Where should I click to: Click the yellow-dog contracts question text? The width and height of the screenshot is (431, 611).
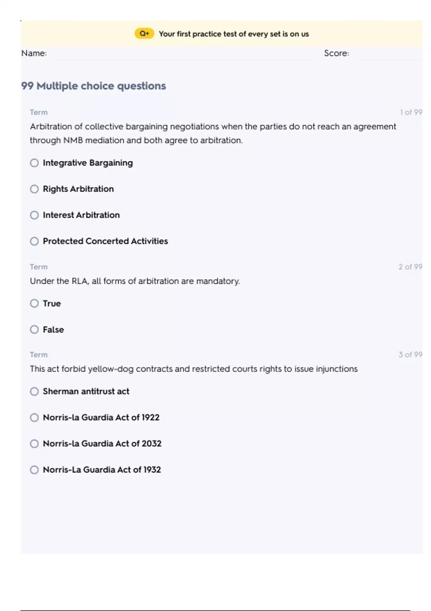(194, 369)
